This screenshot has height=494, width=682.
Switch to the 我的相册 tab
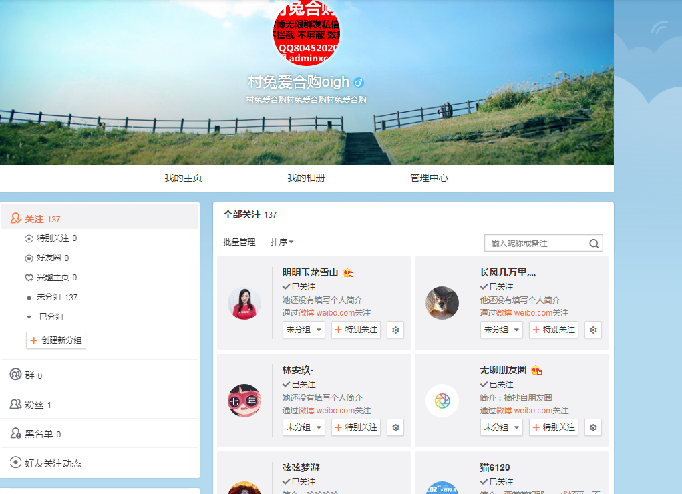304,177
